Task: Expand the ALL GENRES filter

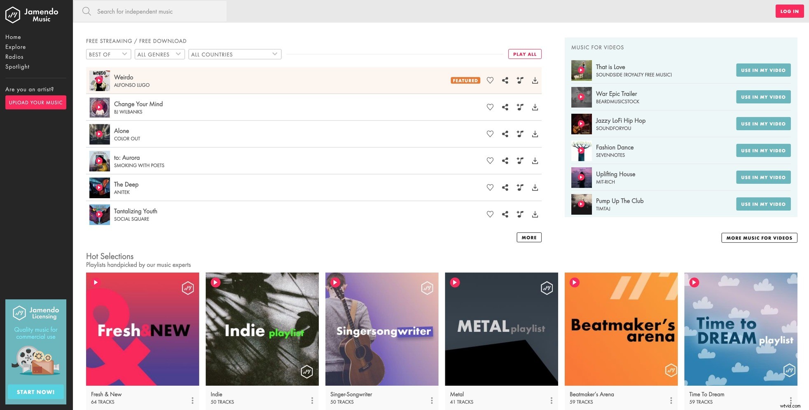Action: pyautogui.click(x=159, y=54)
